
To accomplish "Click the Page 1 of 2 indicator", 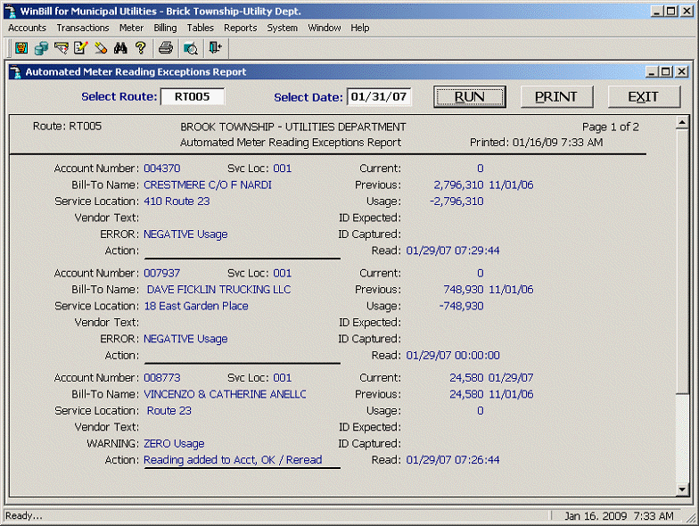I will (610, 127).
